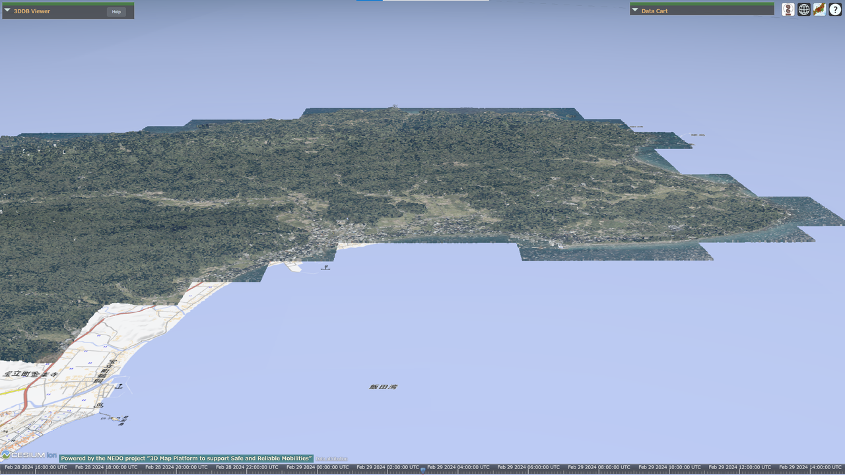Open the globe scene mode picker
The width and height of the screenshot is (845, 475).
(803, 10)
